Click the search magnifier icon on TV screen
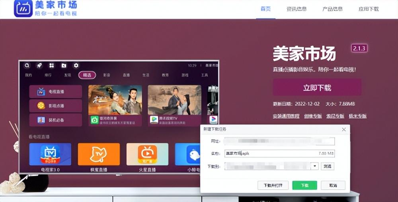 [x=27, y=66]
